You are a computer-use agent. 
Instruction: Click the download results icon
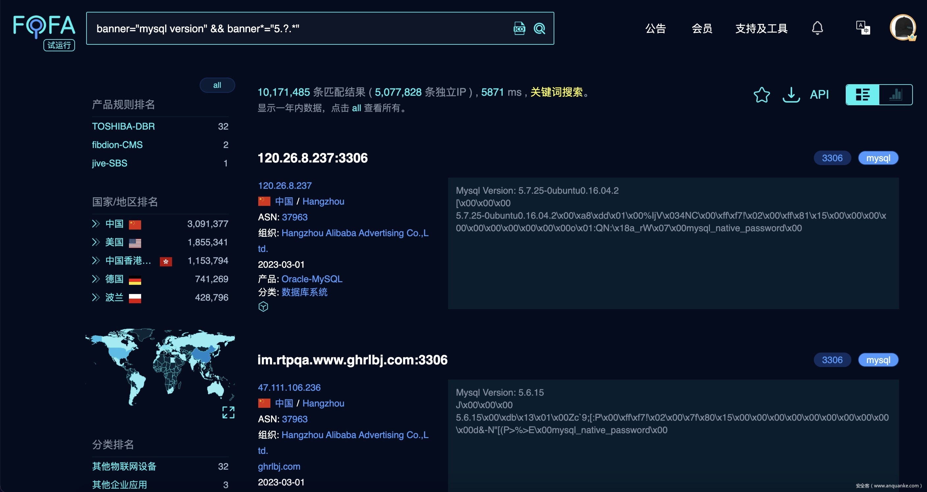click(791, 95)
